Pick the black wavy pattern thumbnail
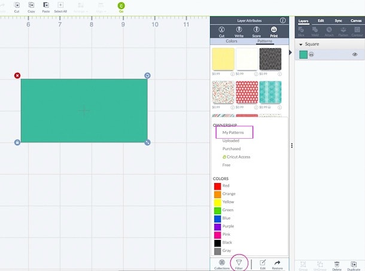This screenshot has height=271, width=365. pyautogui.click(x=270, y=59)
